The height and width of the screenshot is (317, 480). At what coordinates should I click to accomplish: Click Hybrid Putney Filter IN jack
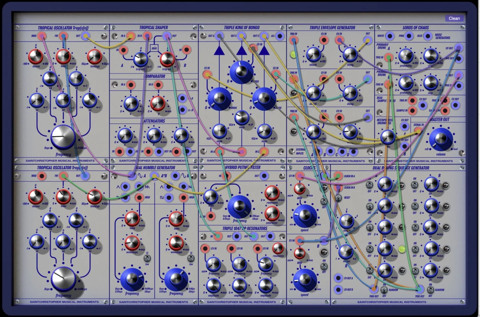226,175
